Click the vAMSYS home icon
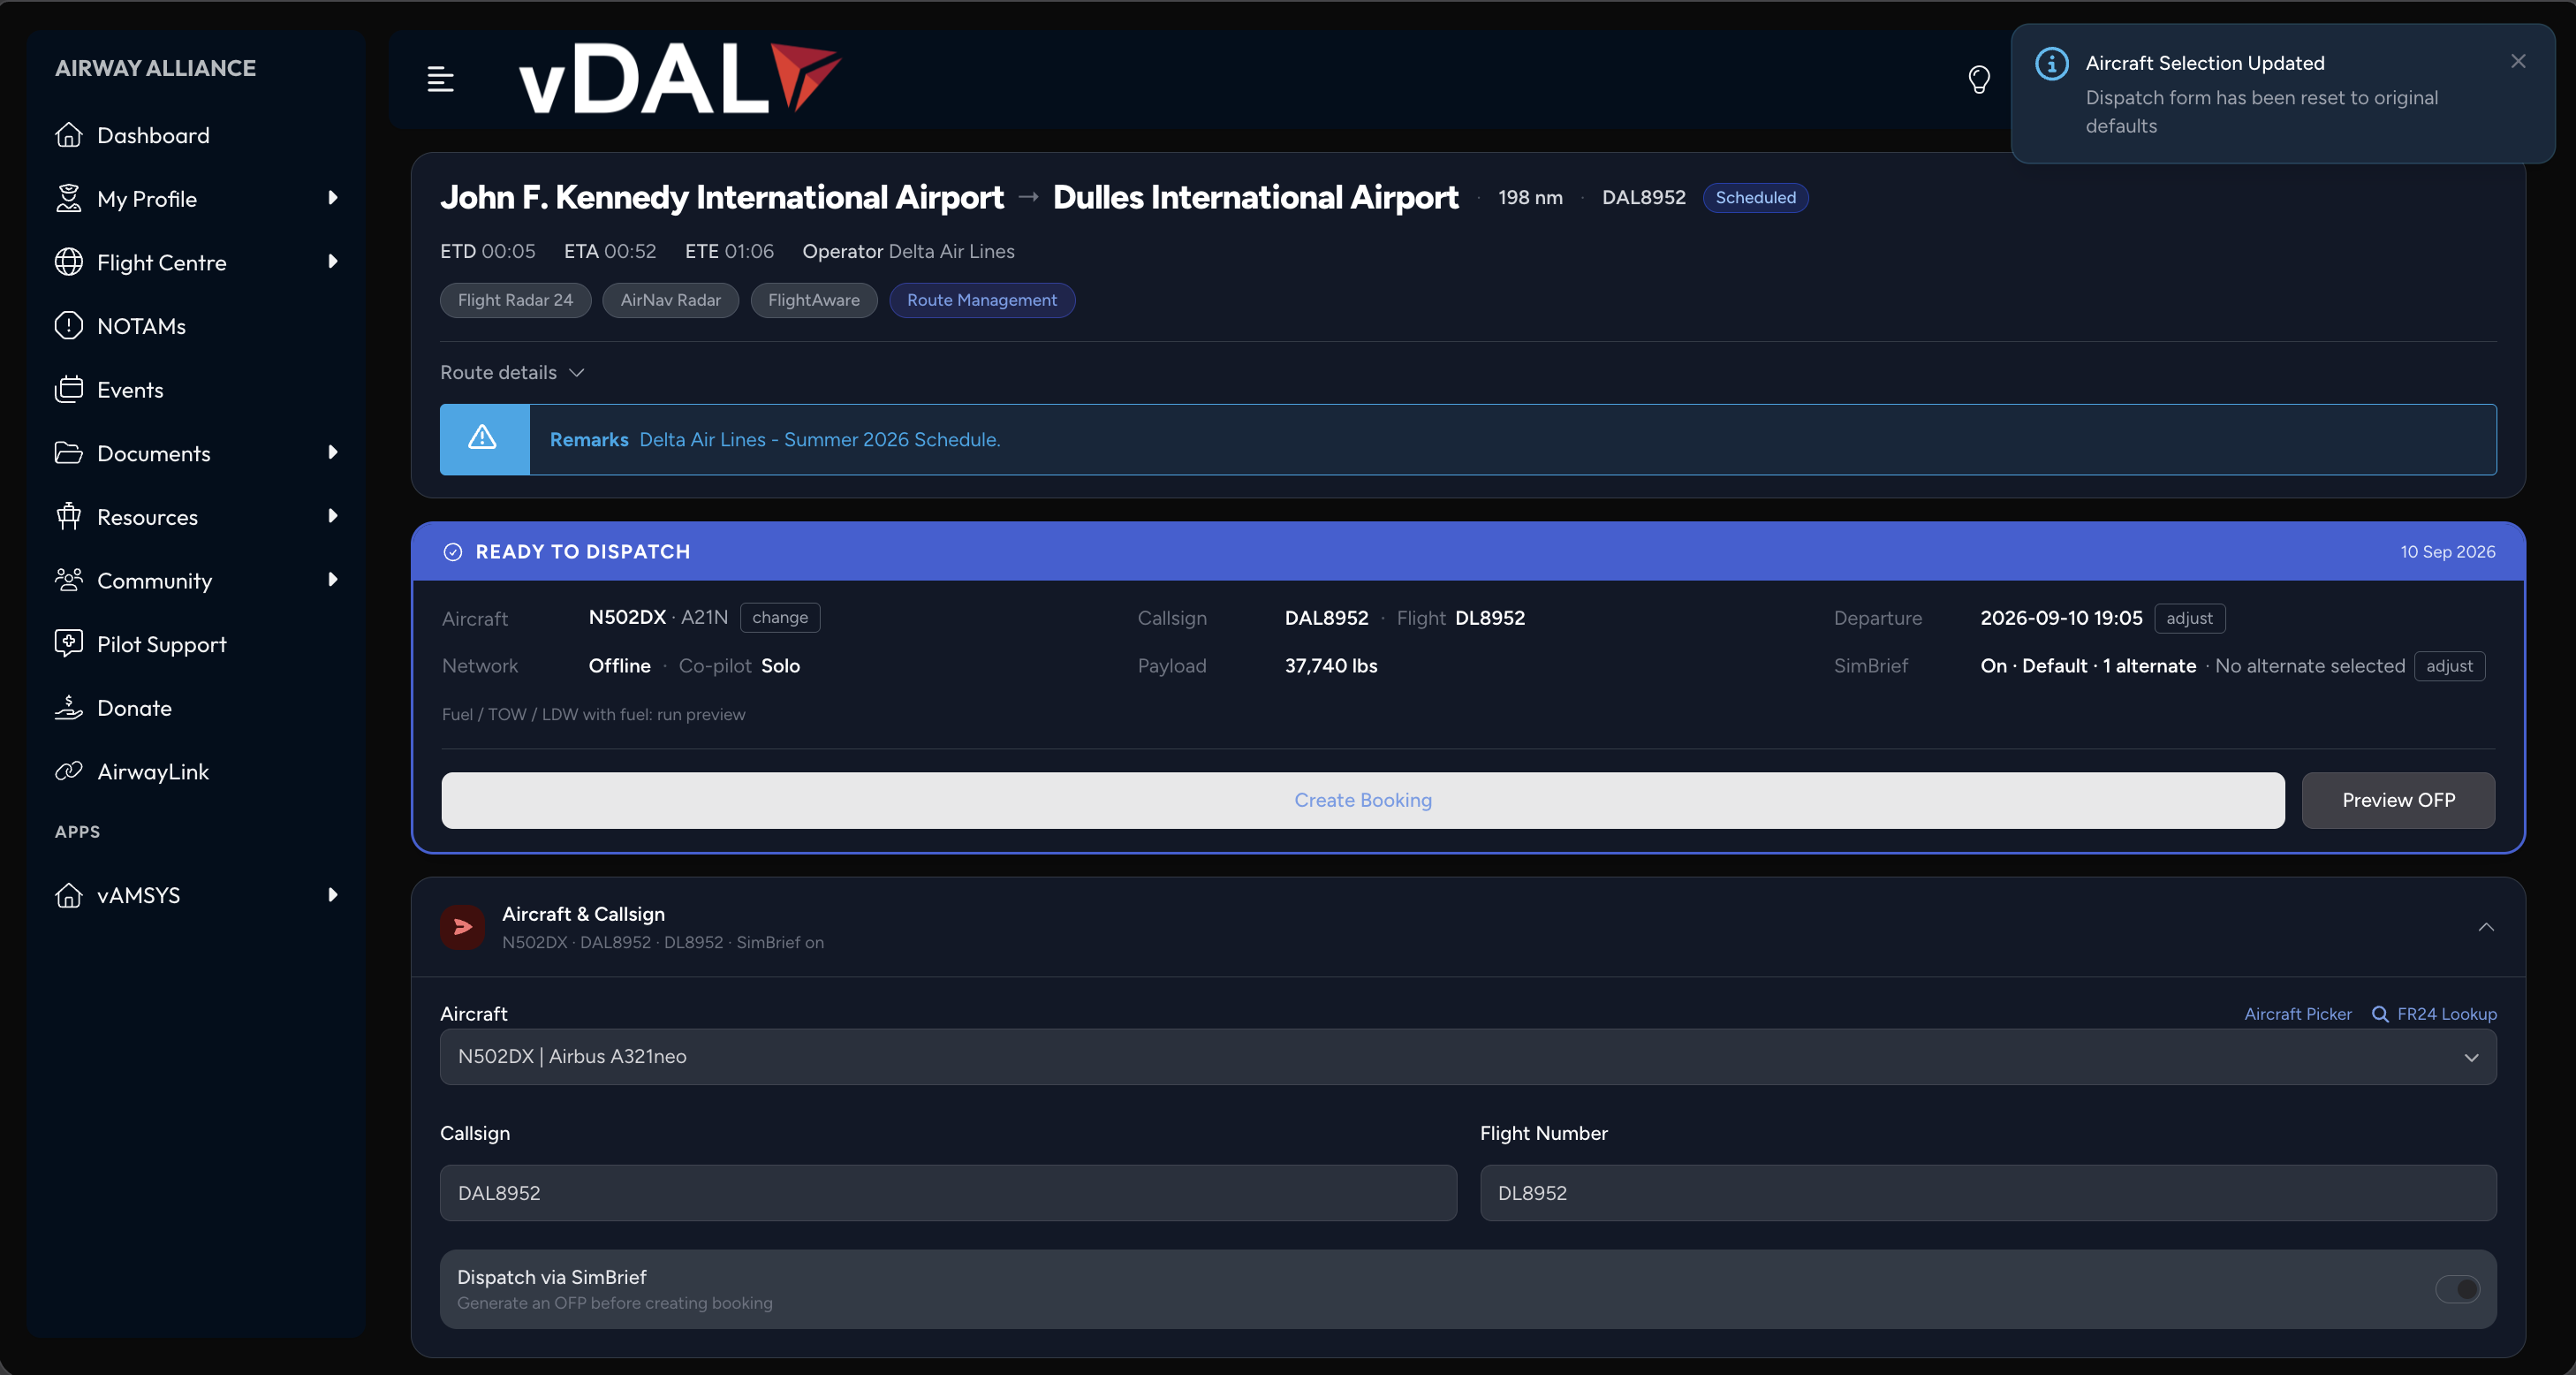This screenshot has width=2576, height=1375. coord(68,895)
